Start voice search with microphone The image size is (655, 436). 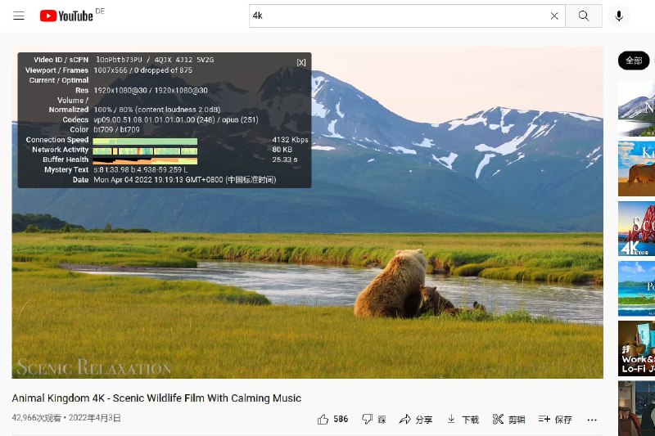pos(619,16)
